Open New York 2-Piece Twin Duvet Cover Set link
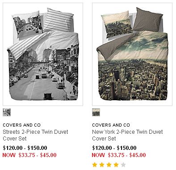The width and height of the screenshot is (176, 170). (x=127, y=135)
